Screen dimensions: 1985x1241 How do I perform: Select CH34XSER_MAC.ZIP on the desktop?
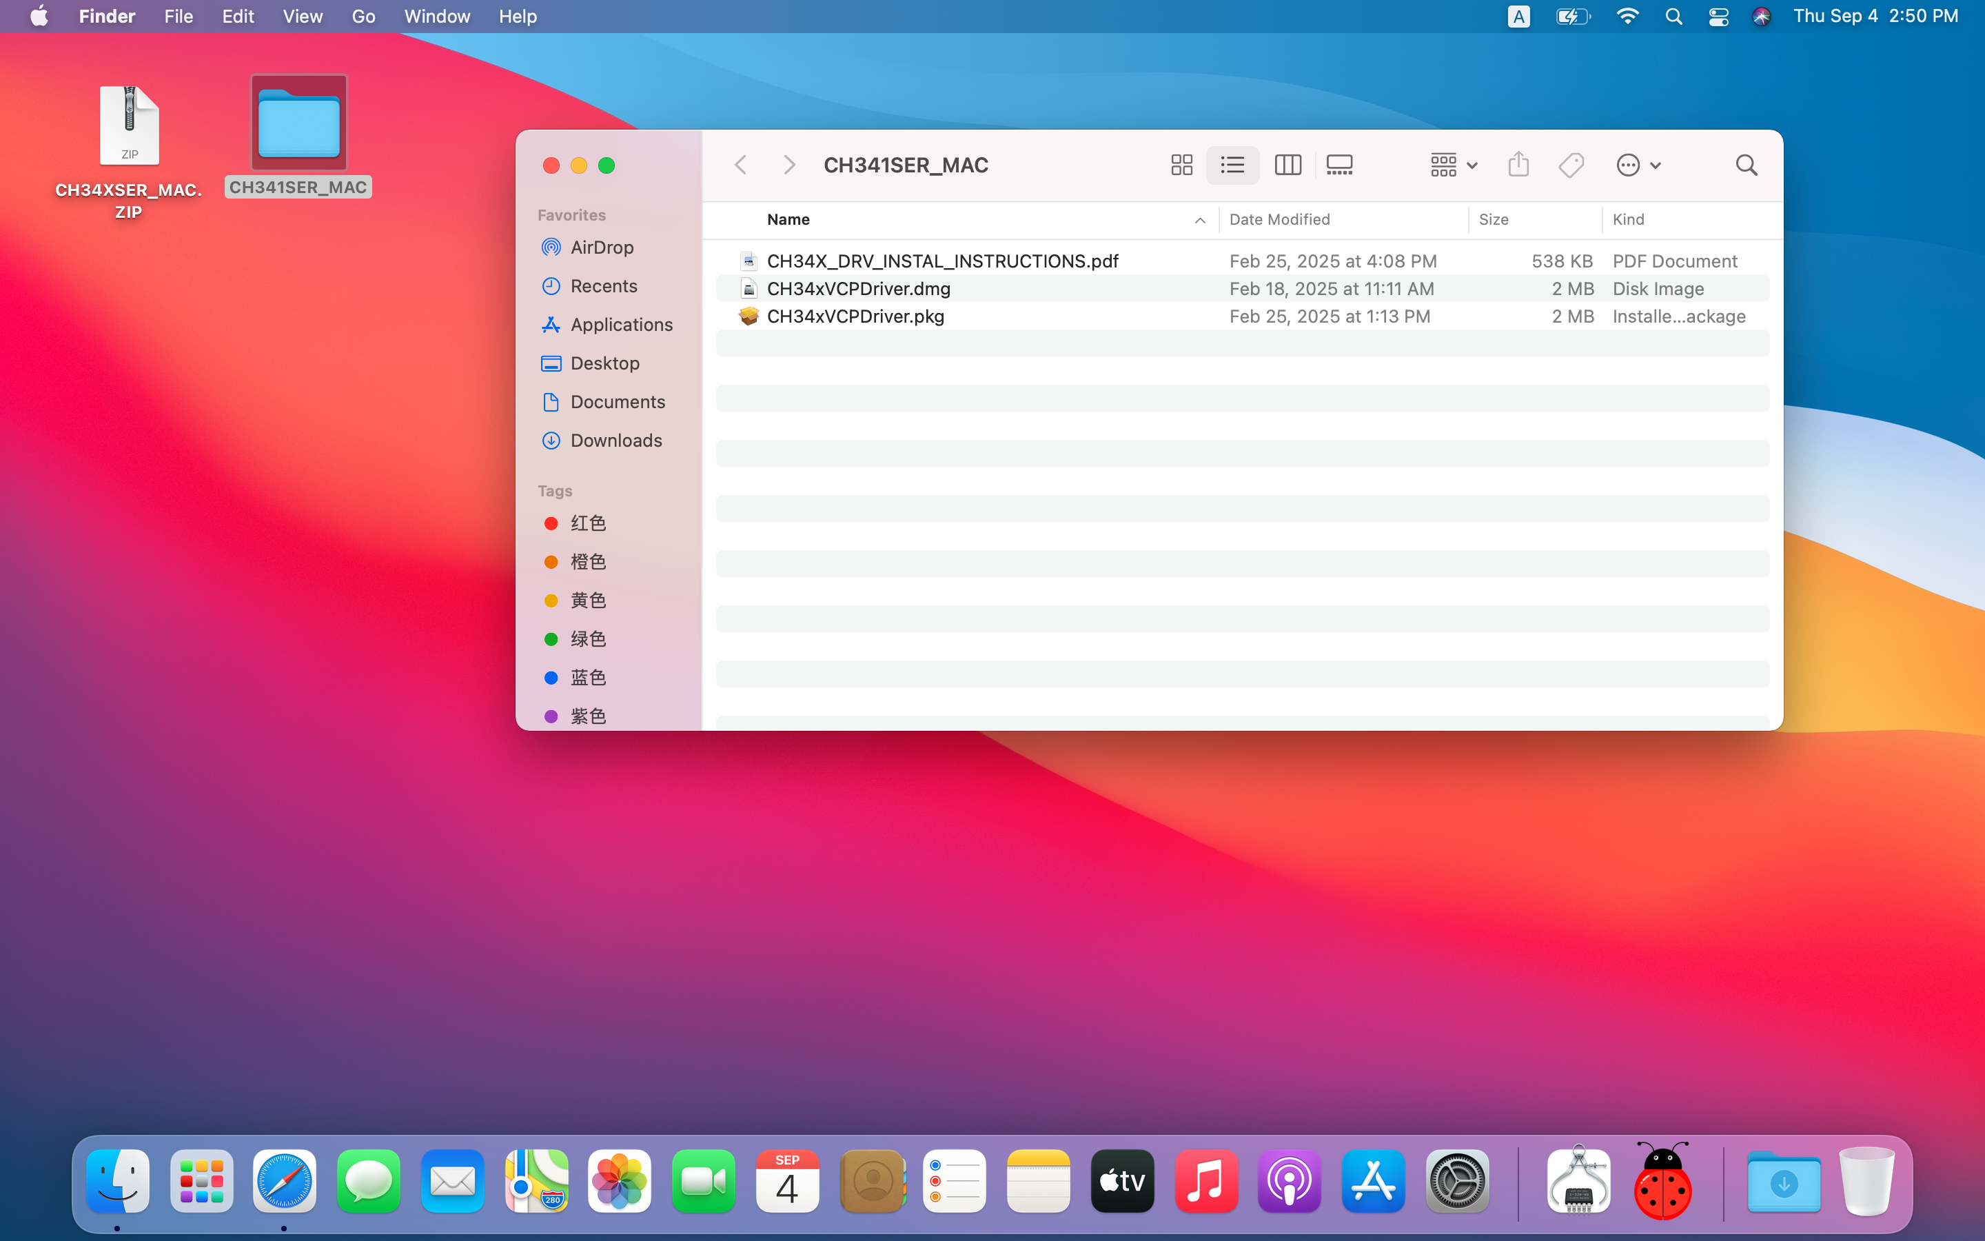(129, 152)
